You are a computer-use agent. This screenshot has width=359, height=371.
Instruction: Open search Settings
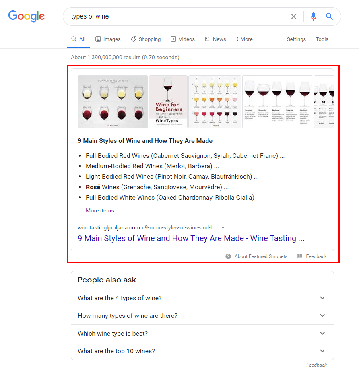click(x=296, y=39)
